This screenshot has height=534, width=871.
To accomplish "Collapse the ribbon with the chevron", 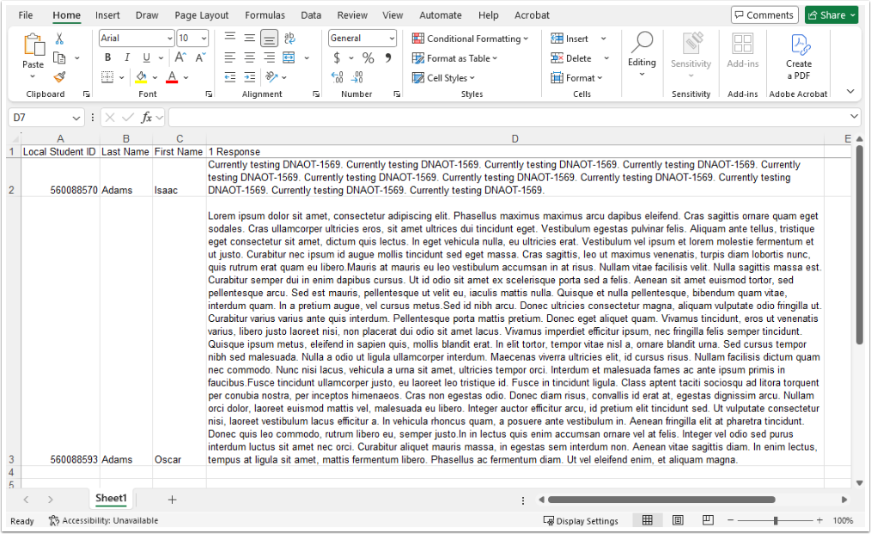I will tap(850, 92).
